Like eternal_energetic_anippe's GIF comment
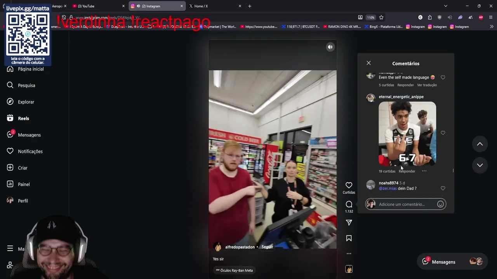The width and height of the screenshot is (497, 279). 443,133
